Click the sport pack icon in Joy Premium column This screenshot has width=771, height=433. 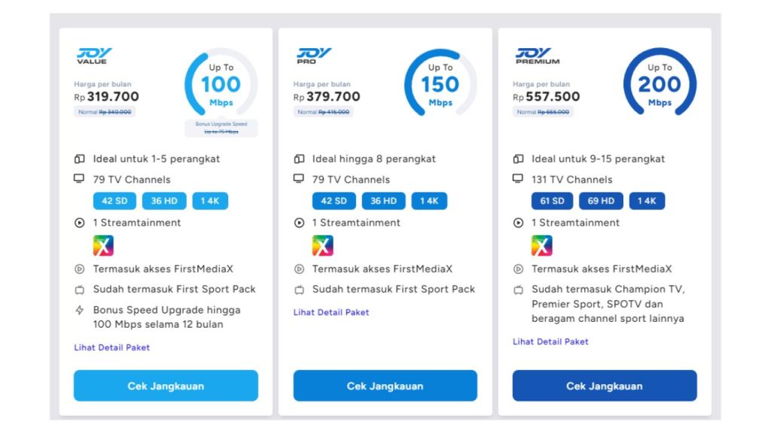point(517,289)
